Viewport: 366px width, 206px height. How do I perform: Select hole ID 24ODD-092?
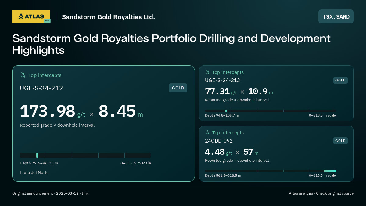tap(219, 141)
